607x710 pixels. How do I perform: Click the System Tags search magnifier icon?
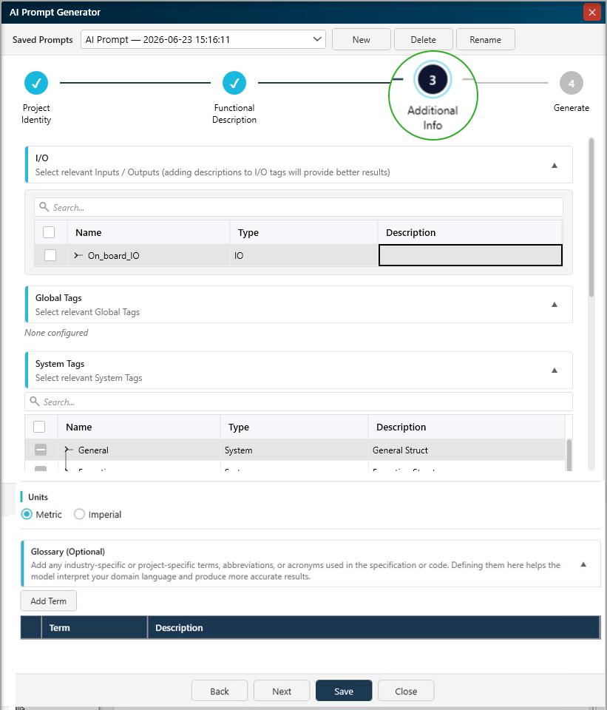(35, 401)
